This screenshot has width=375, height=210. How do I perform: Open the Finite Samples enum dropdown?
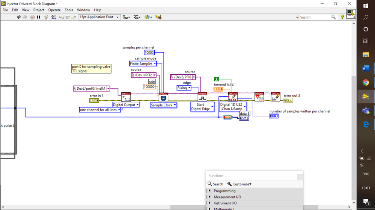[143, 64]
